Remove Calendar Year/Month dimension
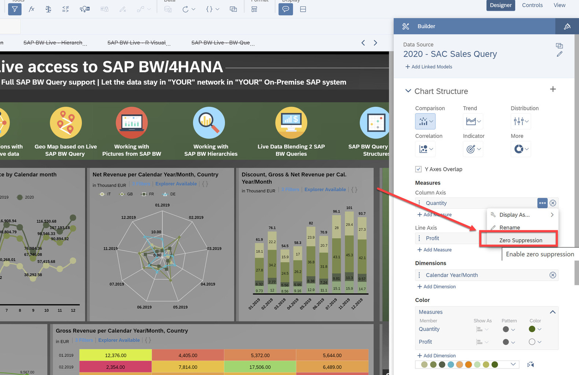 [553, 275]
